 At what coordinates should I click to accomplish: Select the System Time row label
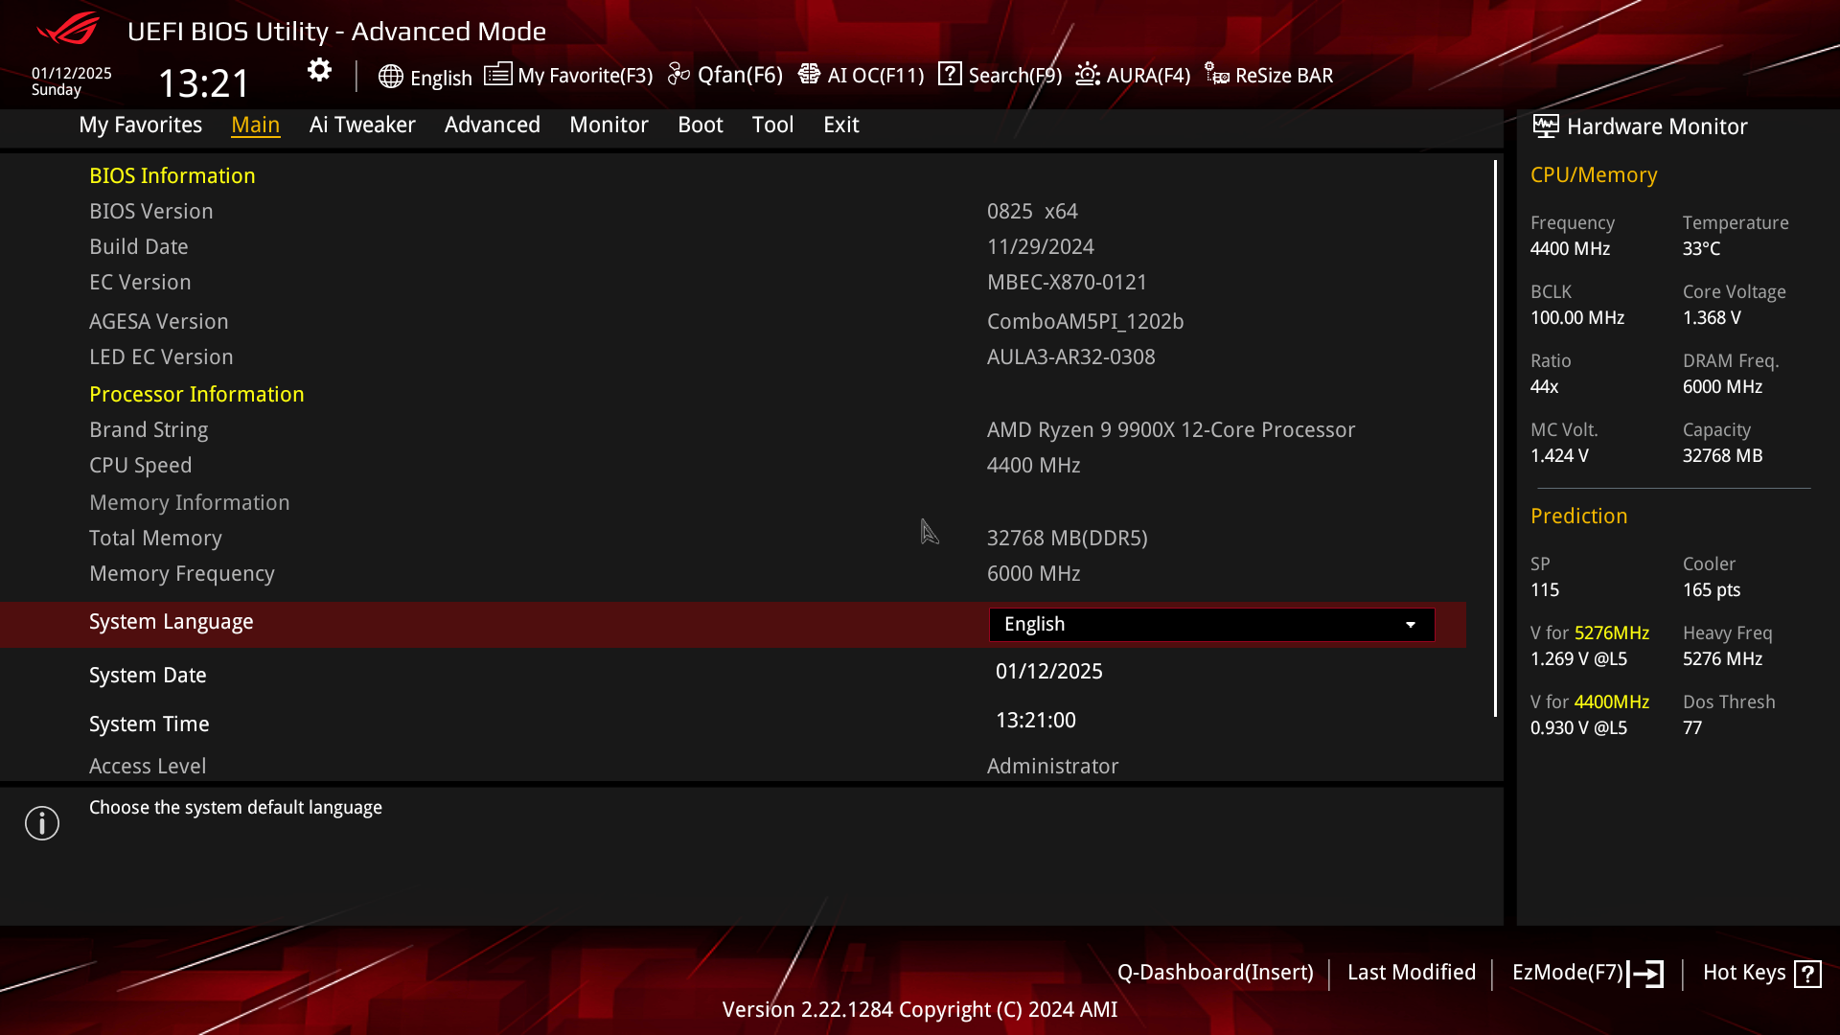[149, 724]
